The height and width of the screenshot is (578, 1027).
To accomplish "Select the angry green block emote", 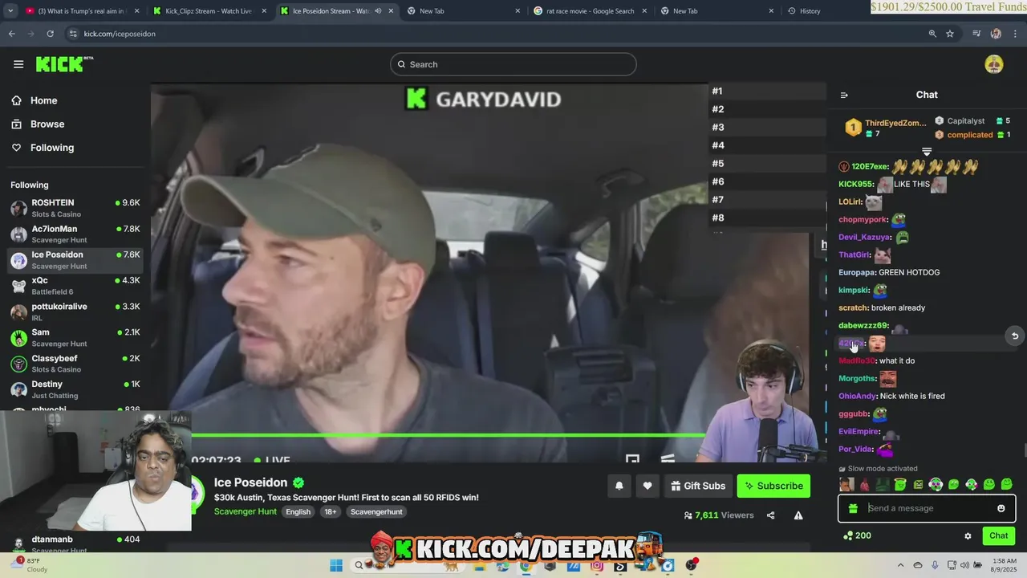I will coord(918,484).
